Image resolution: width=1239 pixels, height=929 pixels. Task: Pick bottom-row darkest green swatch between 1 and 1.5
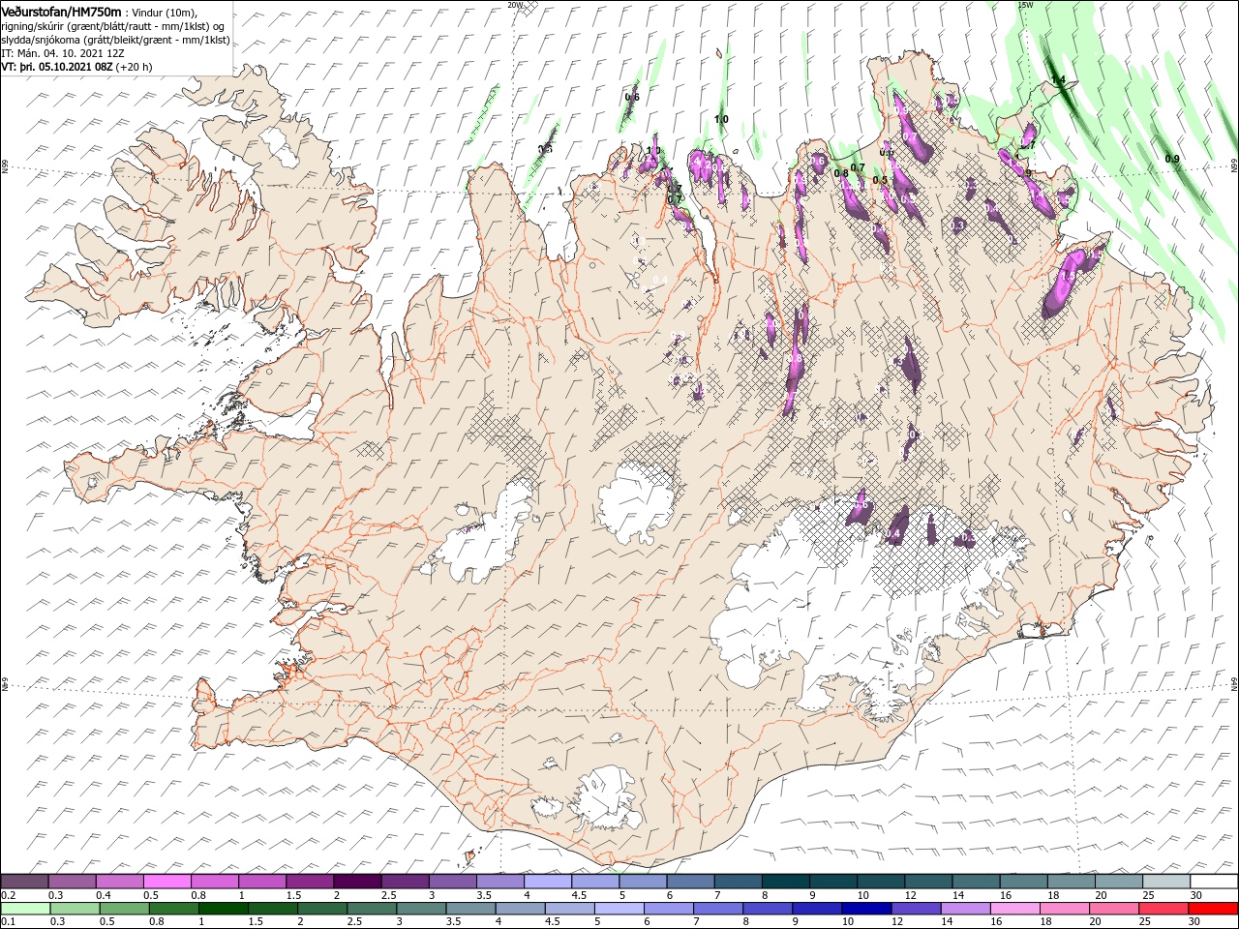[x=224, y=909]
